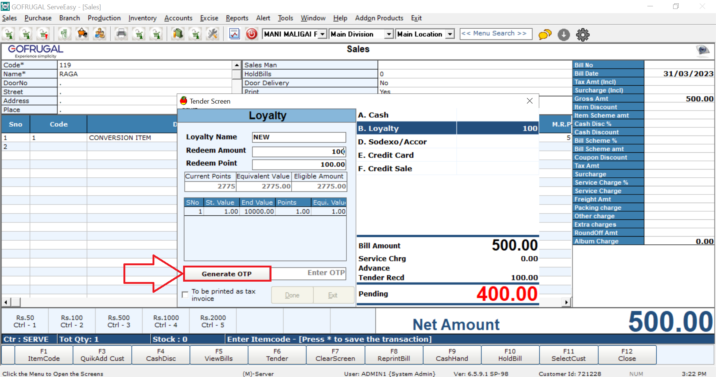Click the F5 ViewBills button
The width and height of the screenshot is (716, 377).
(219, 355)
